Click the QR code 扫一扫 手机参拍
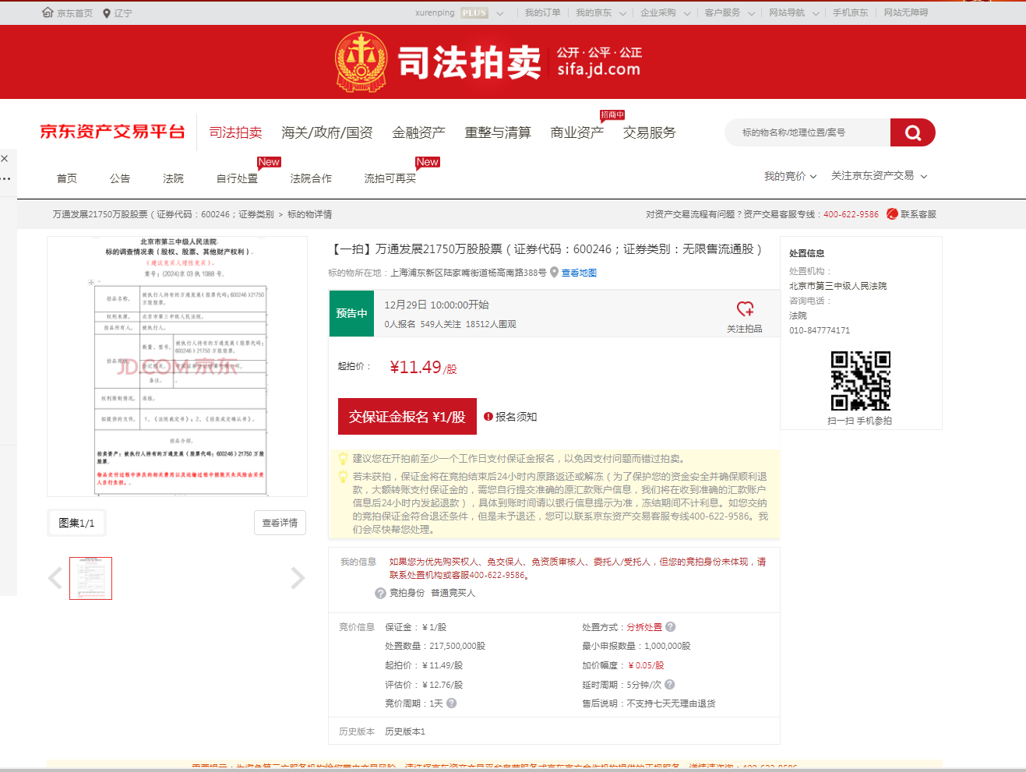This screenshot has height=772, width=1026. (x=860, y=380)
